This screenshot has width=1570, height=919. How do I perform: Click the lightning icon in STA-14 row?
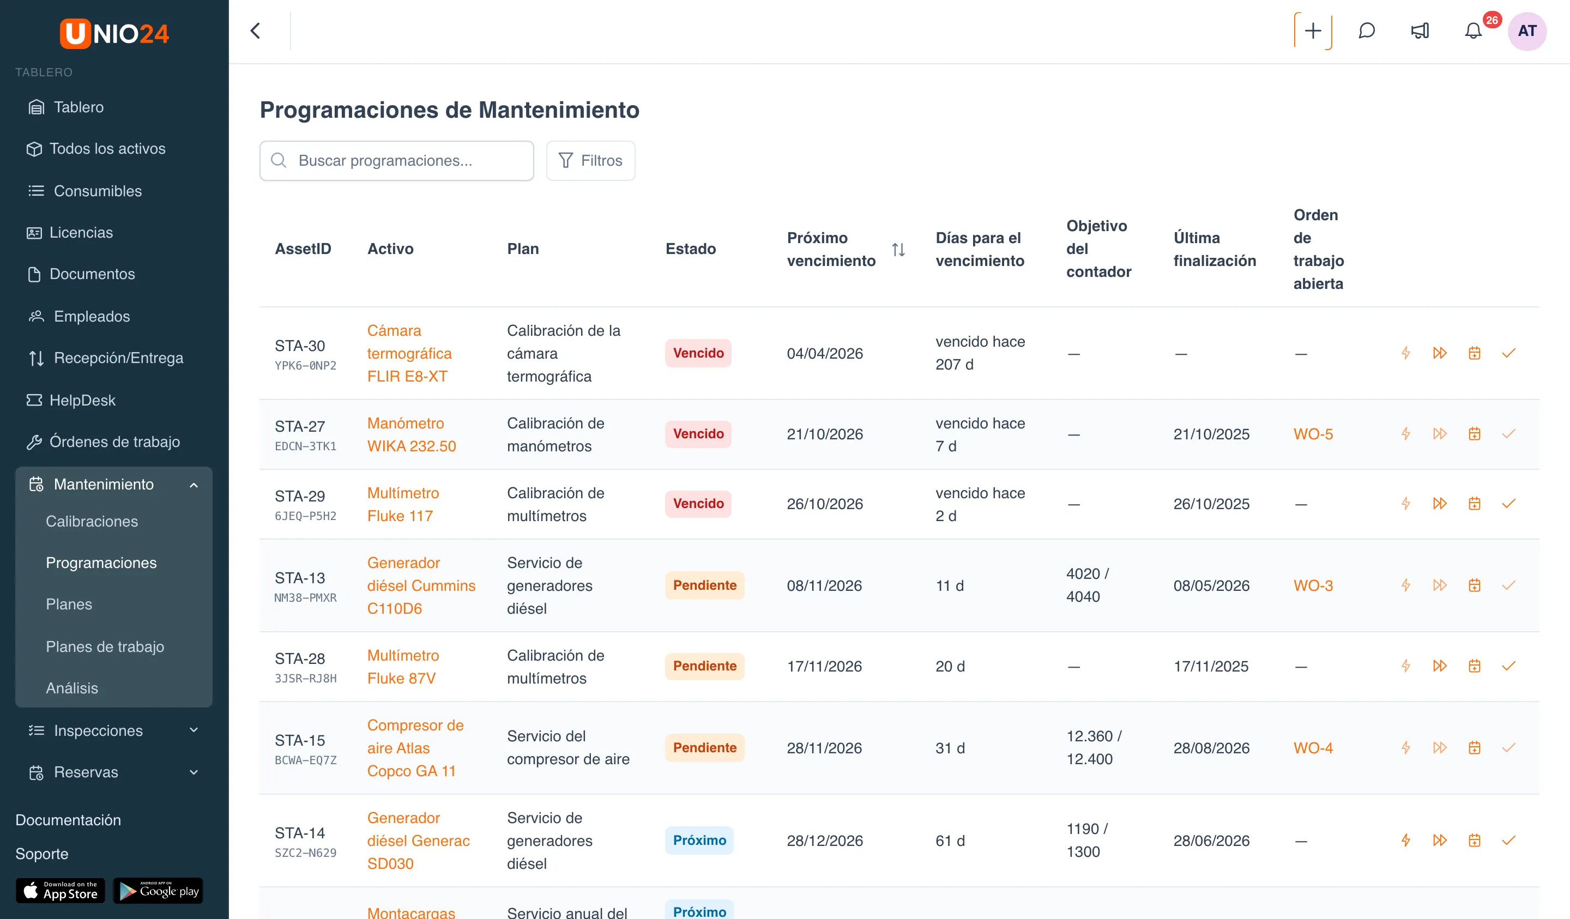point(1405,841)
